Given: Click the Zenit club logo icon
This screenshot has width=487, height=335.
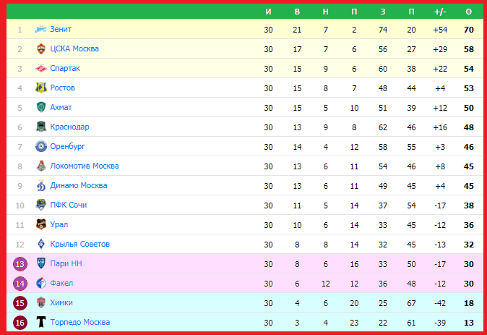Looking at the screenshot, I should (41, 29).
